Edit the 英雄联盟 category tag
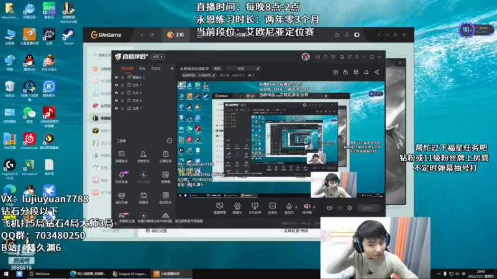Screen dimensions: 497x279 click(x=198, y=75)
